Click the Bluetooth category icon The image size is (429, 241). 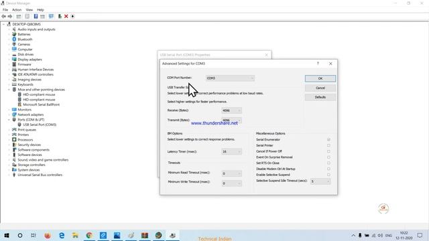tap(14, 39)
